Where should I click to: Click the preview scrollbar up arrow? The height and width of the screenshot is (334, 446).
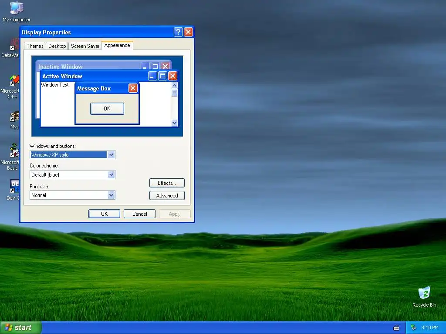coord(174,85)
